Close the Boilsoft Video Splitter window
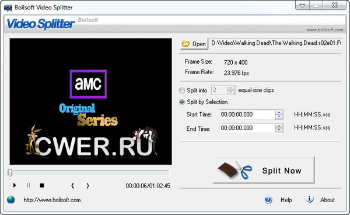350x215 pixels. [335, 5]
